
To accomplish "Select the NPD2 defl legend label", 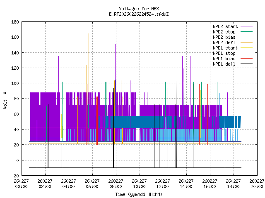I will point(224,42).
